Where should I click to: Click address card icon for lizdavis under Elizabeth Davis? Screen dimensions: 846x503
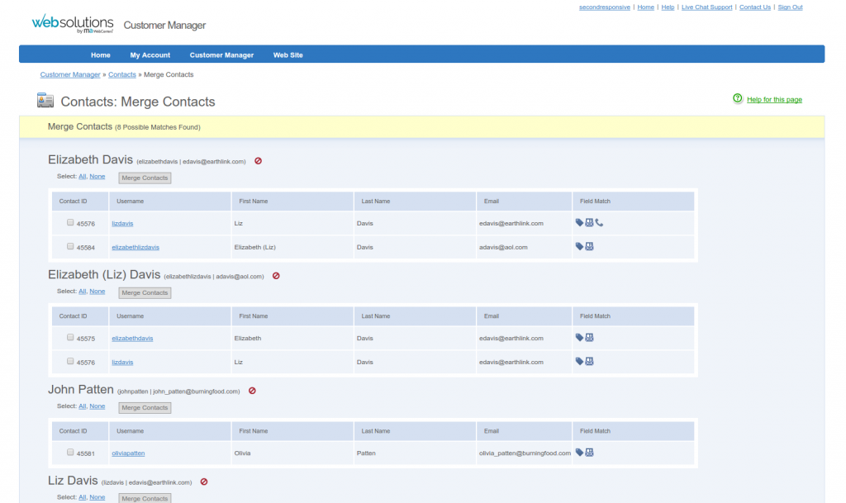coord(589,223)
